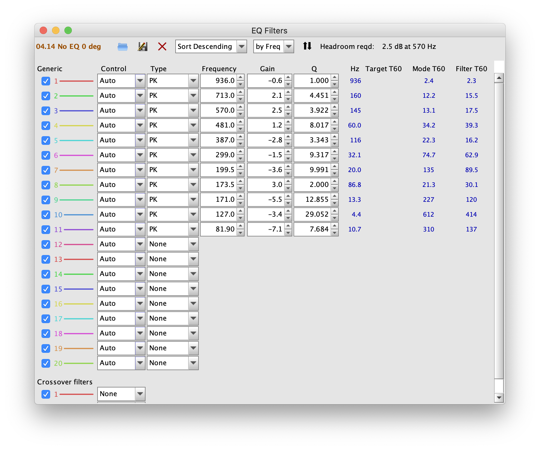Toggle crossover filter 1 checkbox

[46, 394]
